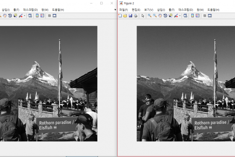Viewport: 235px width, 157px height.
Task: Save Figure 2 using the floppy disk icon
Action: coord(130,16)
